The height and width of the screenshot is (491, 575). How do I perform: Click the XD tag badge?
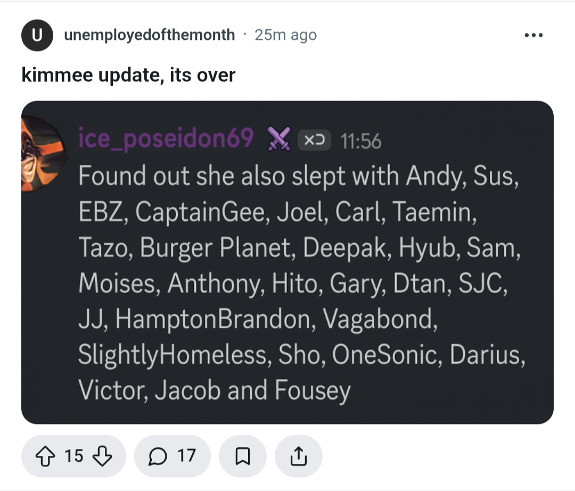(315, 141)
